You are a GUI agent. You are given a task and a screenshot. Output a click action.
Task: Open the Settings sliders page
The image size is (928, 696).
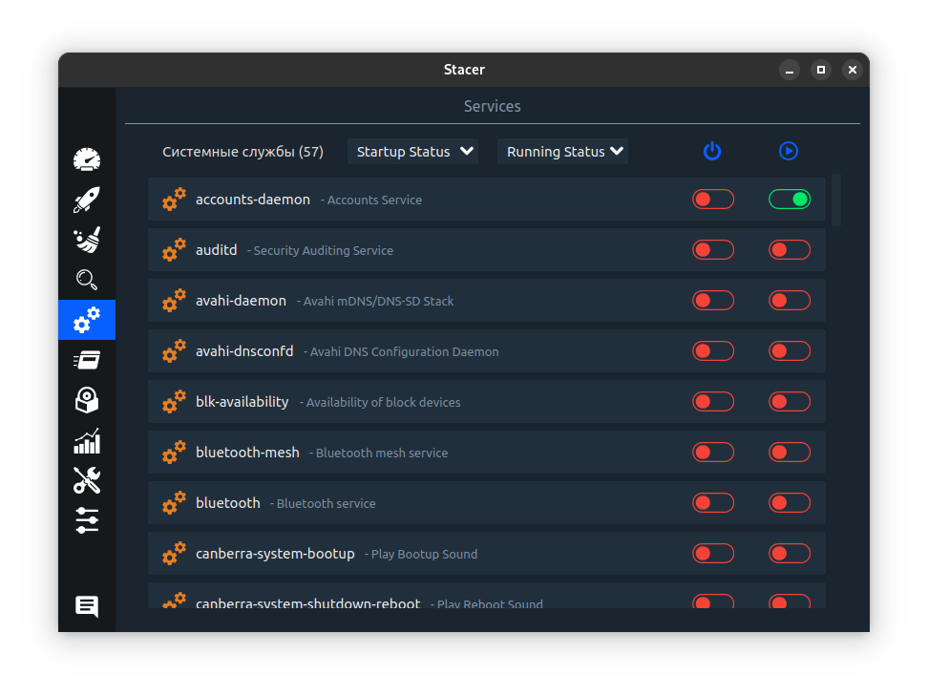tap(87, 520)
